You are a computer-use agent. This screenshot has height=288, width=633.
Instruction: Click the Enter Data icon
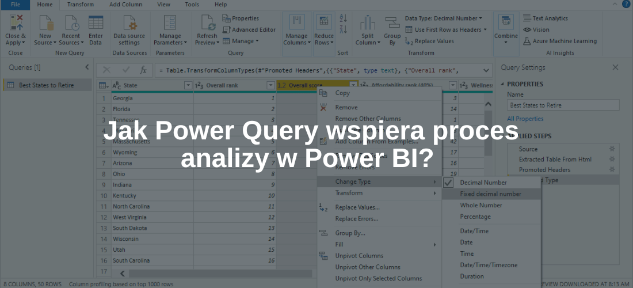(x=96, y=22)
